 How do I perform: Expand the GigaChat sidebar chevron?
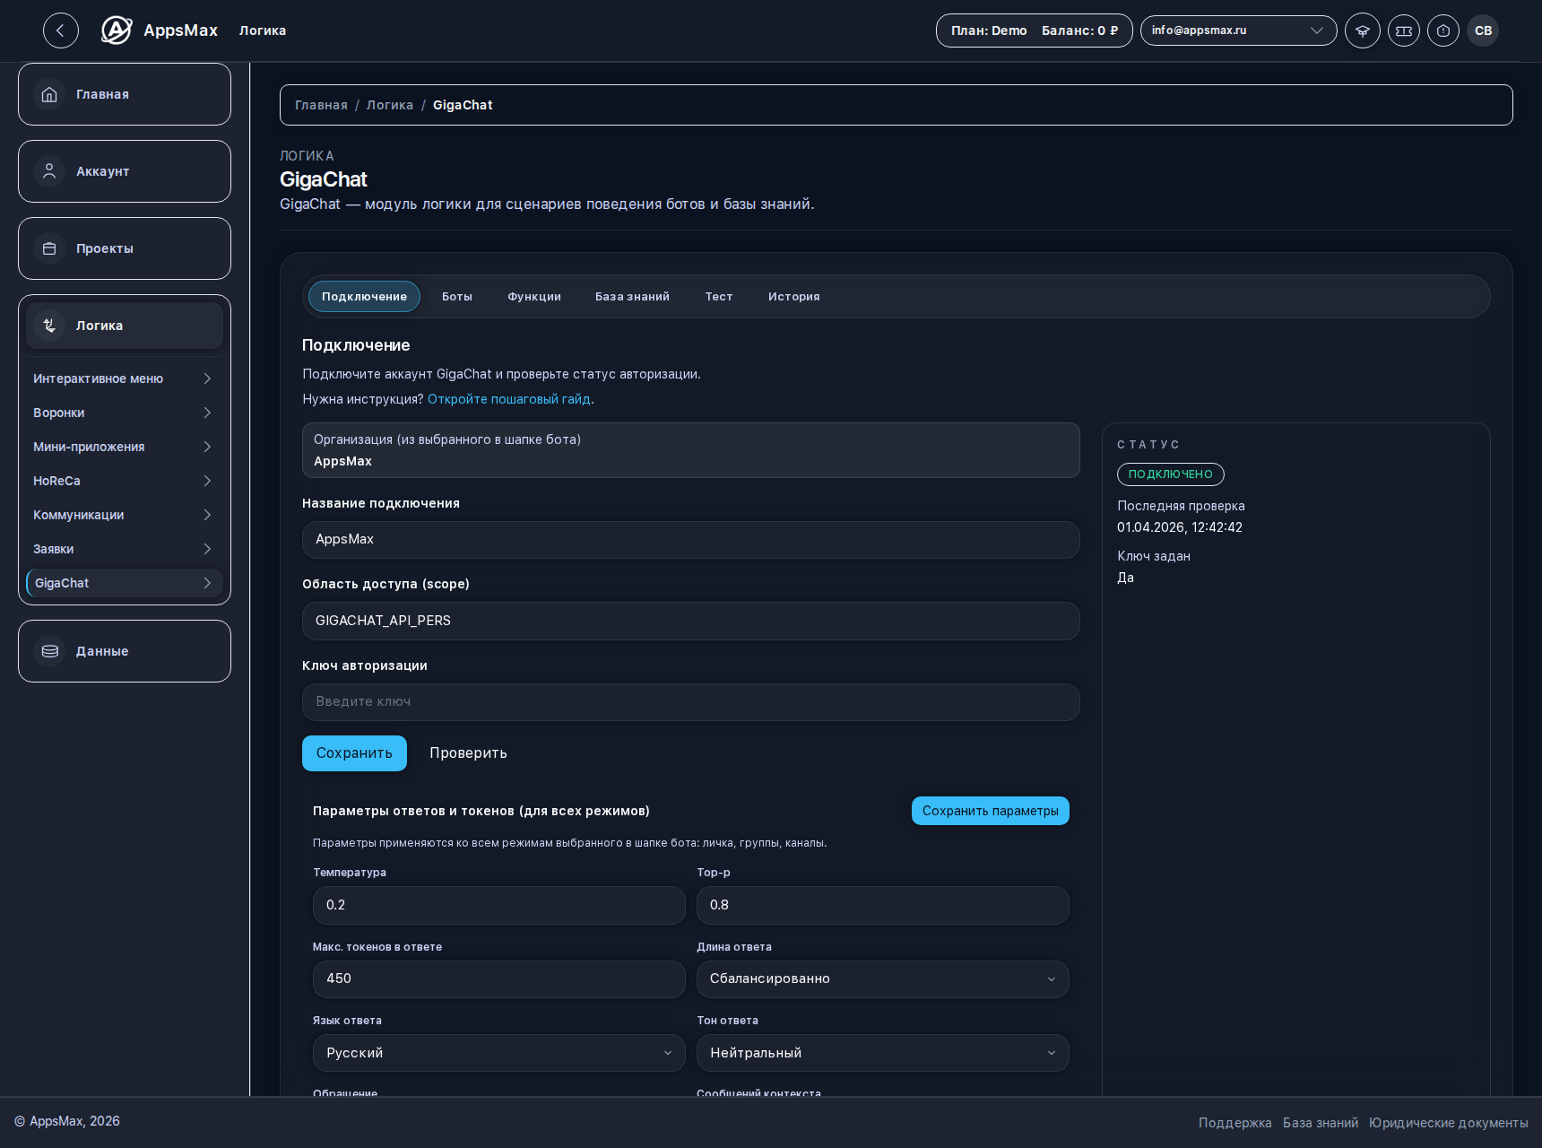click(207, 583)
